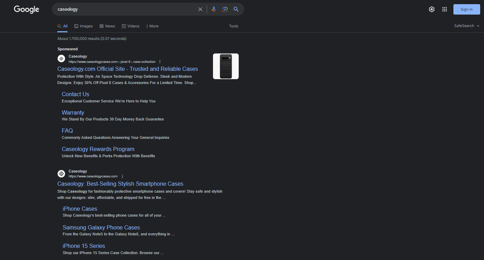Open the Tools search options
The height and width of the screenshot is (260, 484).
pyautogui.click(x=233, y=26)
